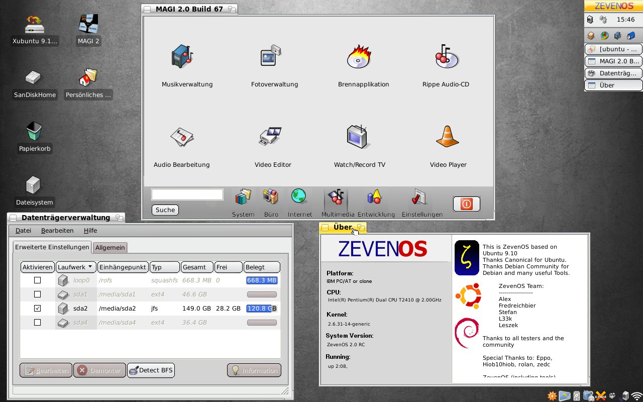The image size is (643, 402).
Task: Switch to the Allgemein tab
Action: click(110, 247)
